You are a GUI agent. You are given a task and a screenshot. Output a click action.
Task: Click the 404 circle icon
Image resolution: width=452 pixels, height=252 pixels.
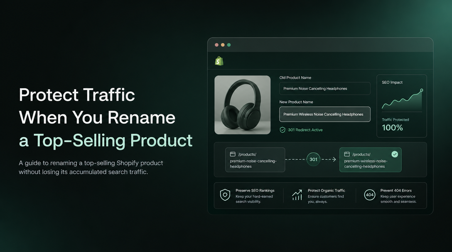click(x=370, y=195)
